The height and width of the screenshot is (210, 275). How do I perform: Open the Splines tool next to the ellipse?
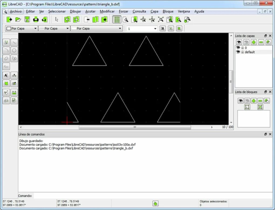pyautogui.click(x=14, y=58)
